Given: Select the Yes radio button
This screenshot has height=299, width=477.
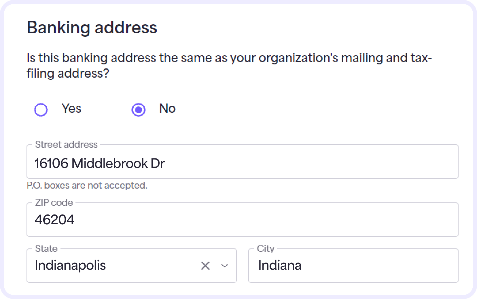Looking at the screenshot, I should point(41,110).
